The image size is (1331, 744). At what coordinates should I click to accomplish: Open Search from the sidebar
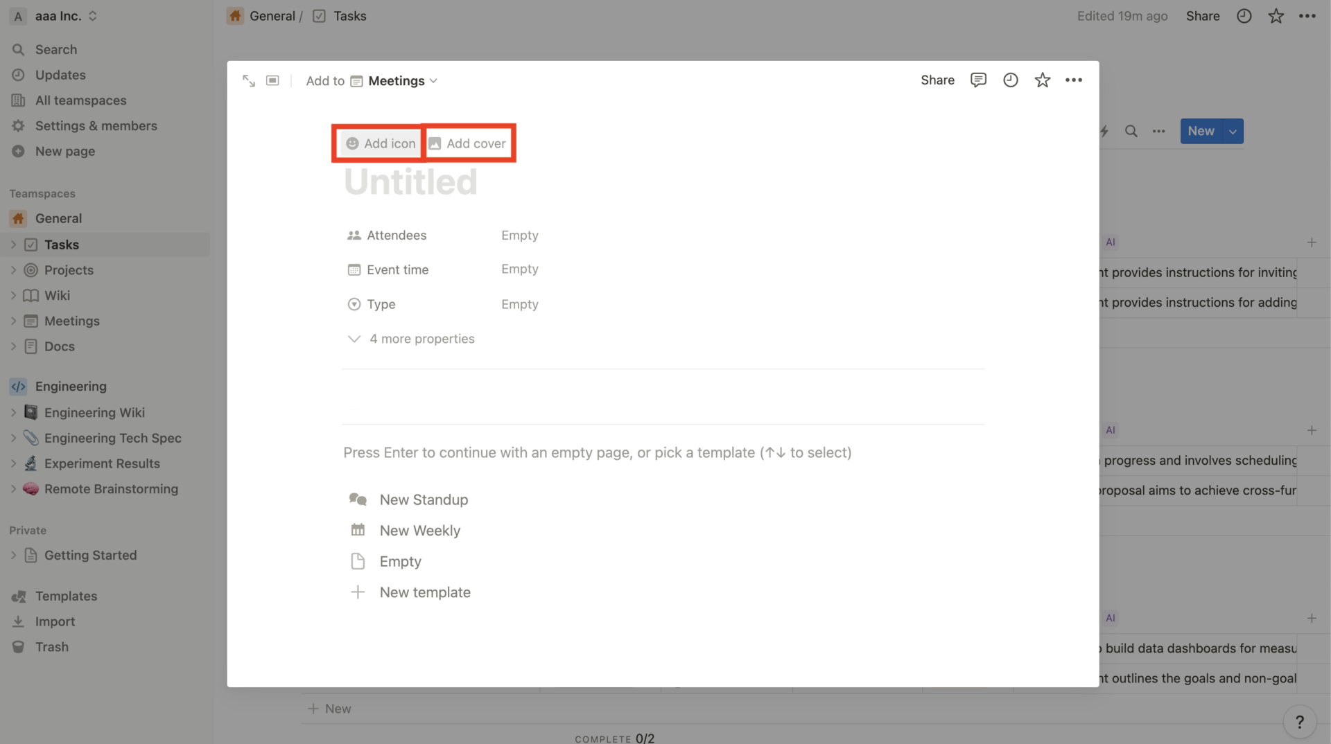(x=55, y=49)
